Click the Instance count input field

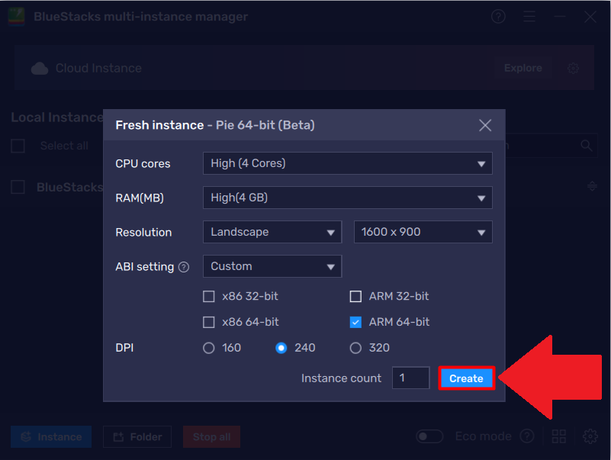410,378
